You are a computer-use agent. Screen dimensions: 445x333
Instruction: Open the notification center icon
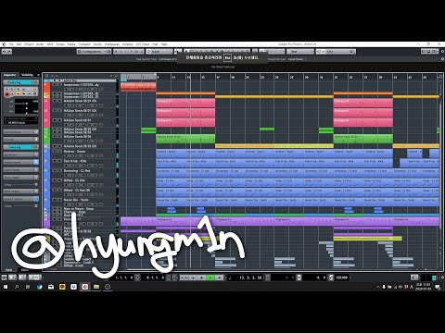[438, 287]
